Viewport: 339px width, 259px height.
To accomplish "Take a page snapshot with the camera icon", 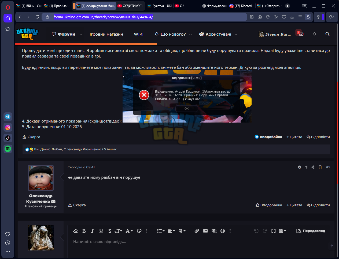I will click(260, 17).
